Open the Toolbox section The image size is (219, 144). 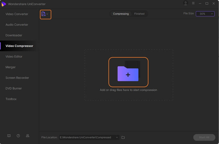coord(11,99)
